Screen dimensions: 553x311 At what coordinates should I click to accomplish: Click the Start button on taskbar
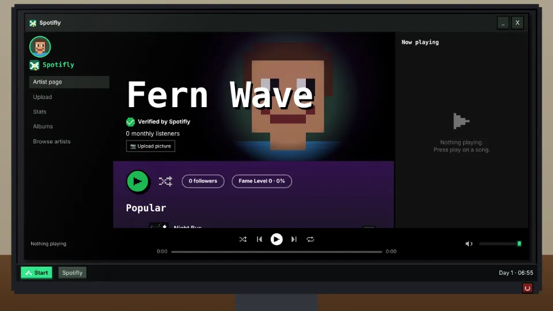tap(36, 272)
